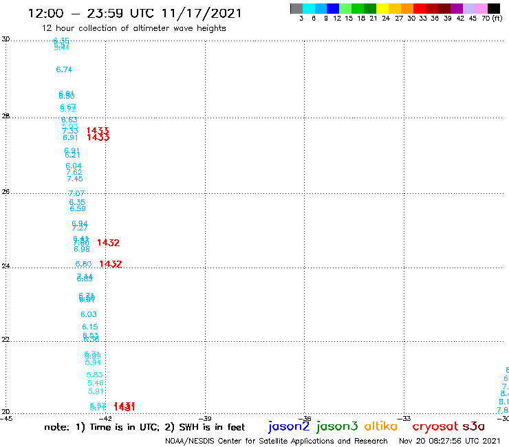Screen dimensions: 509x447
Task: Click the wave height value 6.80
Action: [x=83, y=264]
